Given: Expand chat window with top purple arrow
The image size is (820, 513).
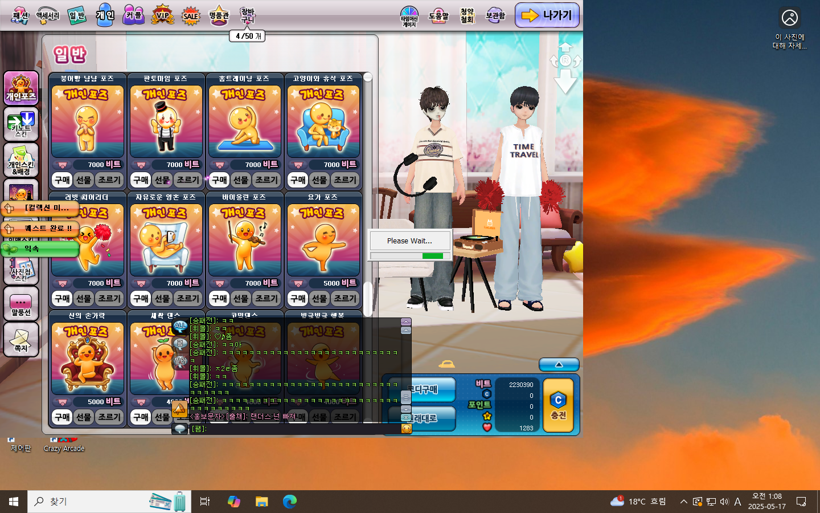Looking at the screenshot, I should pyautogui.click(x=406, y=322).
